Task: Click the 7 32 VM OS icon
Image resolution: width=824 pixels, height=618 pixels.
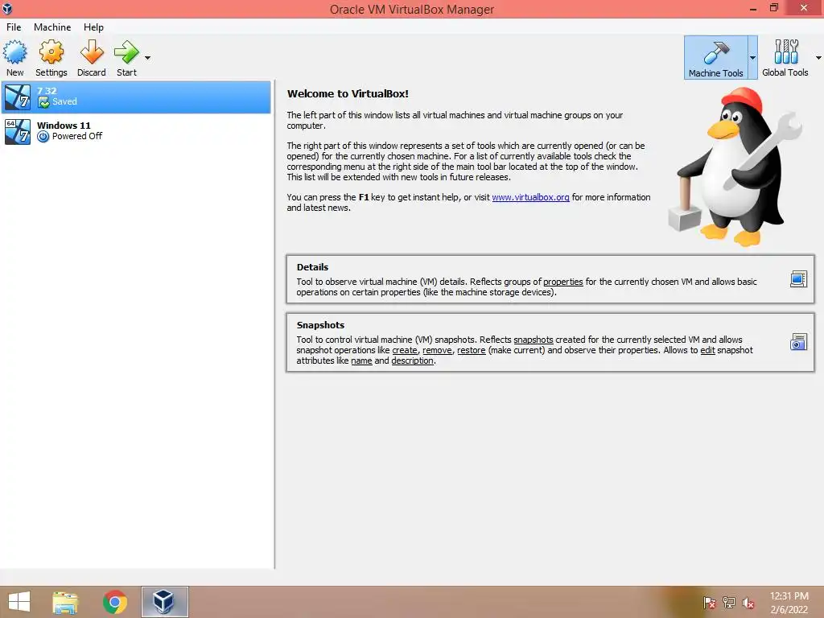Action: coord(18,97)
